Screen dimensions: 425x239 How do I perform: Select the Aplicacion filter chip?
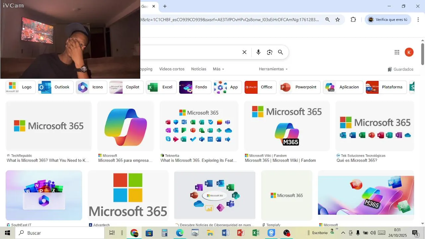point(343,87)
